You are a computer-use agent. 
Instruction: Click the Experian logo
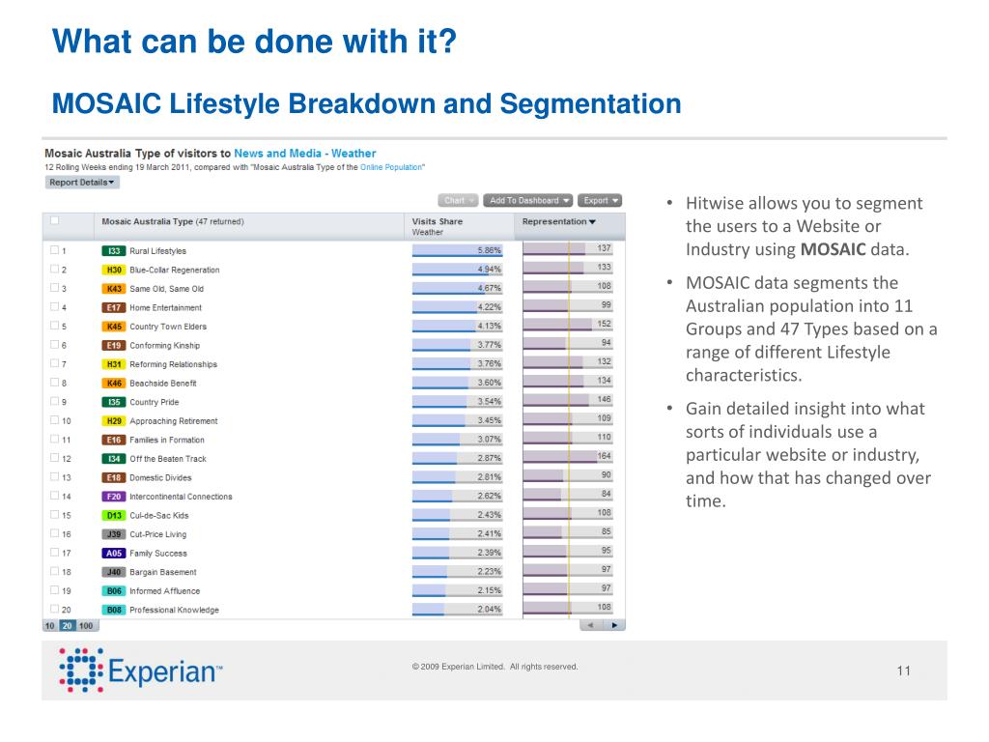[141, 671]
